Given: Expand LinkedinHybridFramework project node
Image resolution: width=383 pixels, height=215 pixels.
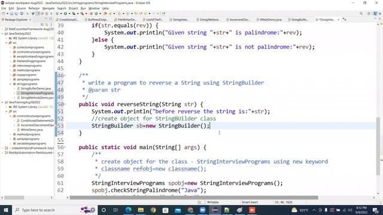Looking at the screenshot, I should click(2, 148).
